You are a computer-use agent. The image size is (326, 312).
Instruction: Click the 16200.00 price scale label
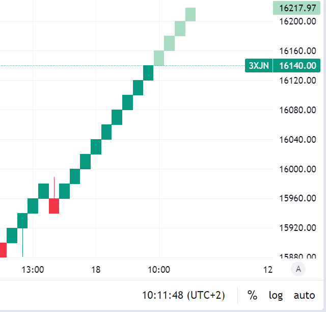298,21
